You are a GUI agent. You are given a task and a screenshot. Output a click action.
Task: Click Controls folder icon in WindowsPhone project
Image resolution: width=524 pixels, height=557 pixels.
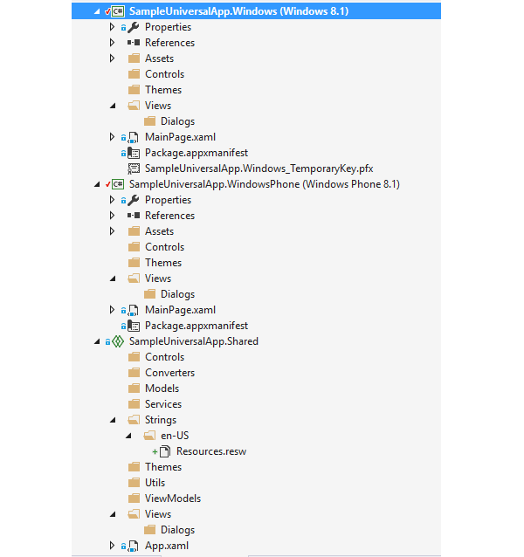click(x=134, y=247)
